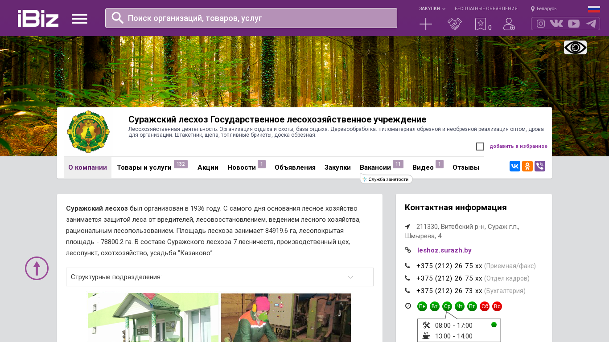Open favorites bookmark star icon
Image resolution: width=609 pixels, height=342 pixels.
pyautogui.click(x=480, y=24)
